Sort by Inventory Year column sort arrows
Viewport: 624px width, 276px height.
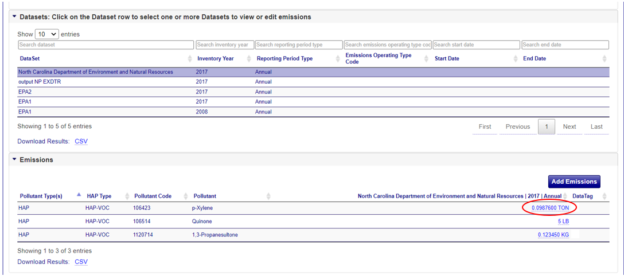pyautogui.click(x=249, y=59)
